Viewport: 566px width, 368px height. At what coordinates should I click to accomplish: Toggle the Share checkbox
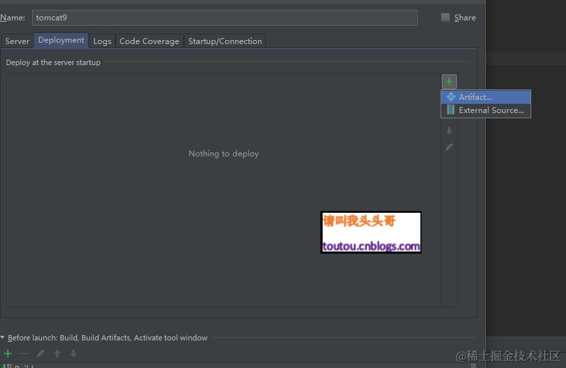click(445, 17)
